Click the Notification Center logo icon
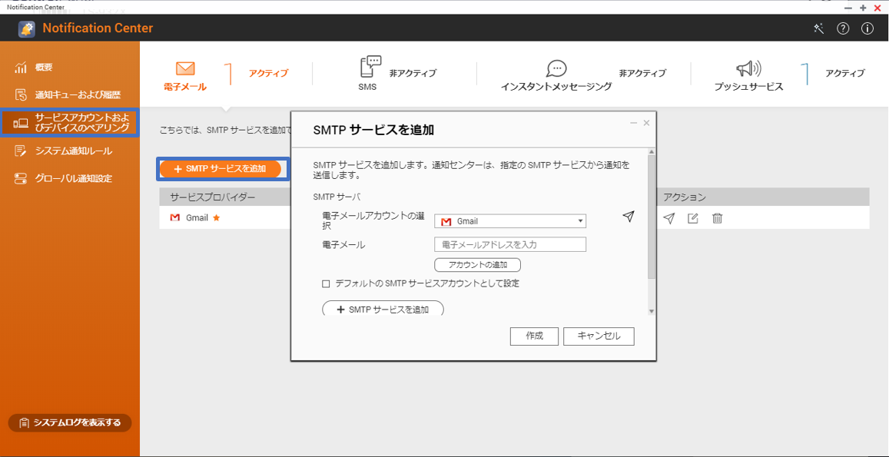Screen dimensions: 889x457 point(27,28)
